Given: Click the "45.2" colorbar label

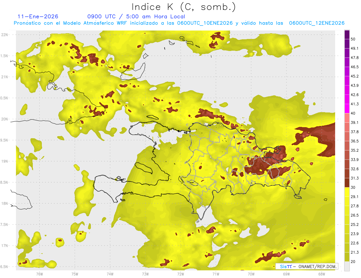Looking at the screenshot, I should (355, 76).
